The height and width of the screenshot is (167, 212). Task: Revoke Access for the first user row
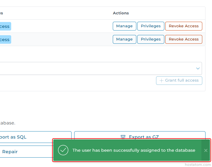(x=184, y=26)
